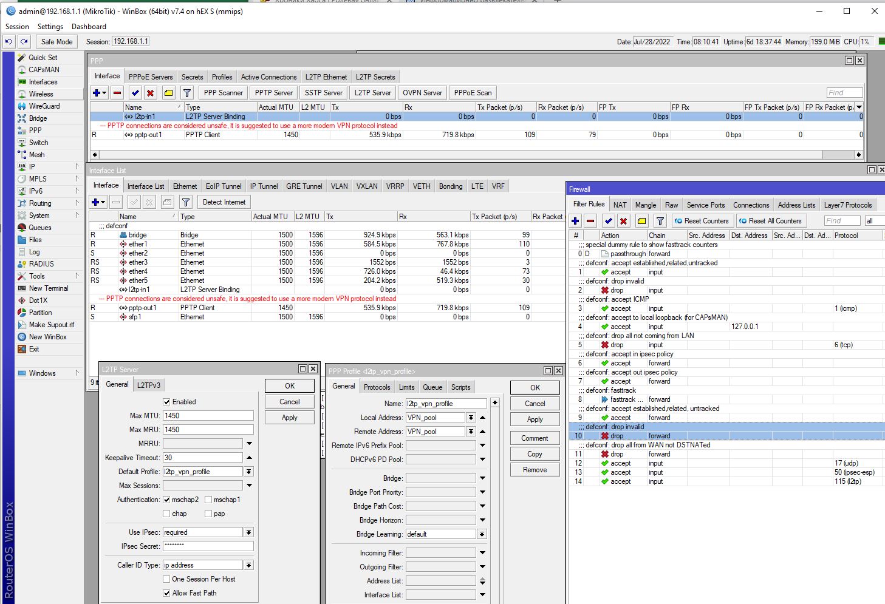The image size is (885, 604).
Task: Click the Filter funnel icon in Firewall window
Action: pos(660,221)
